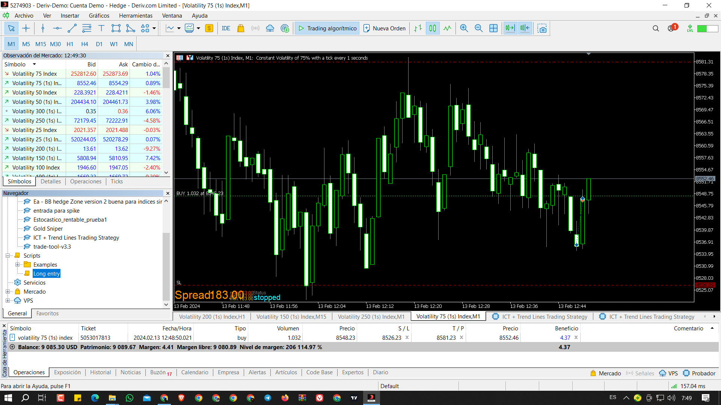Take a chart screenshot with camera icon

pyautogui.click(x=542, y=28)
